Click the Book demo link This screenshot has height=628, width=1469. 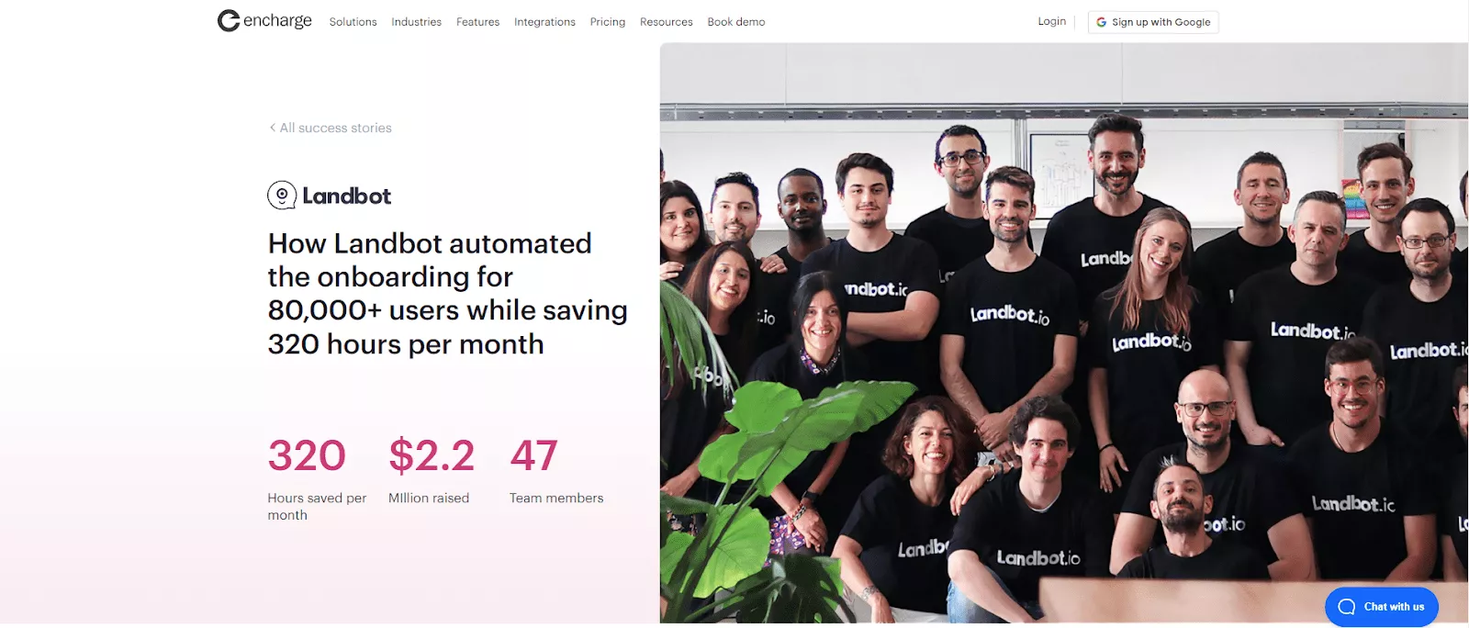[x=735, y=22]
